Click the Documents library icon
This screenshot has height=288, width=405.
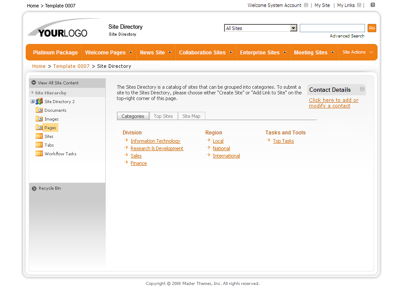(39, 111)
